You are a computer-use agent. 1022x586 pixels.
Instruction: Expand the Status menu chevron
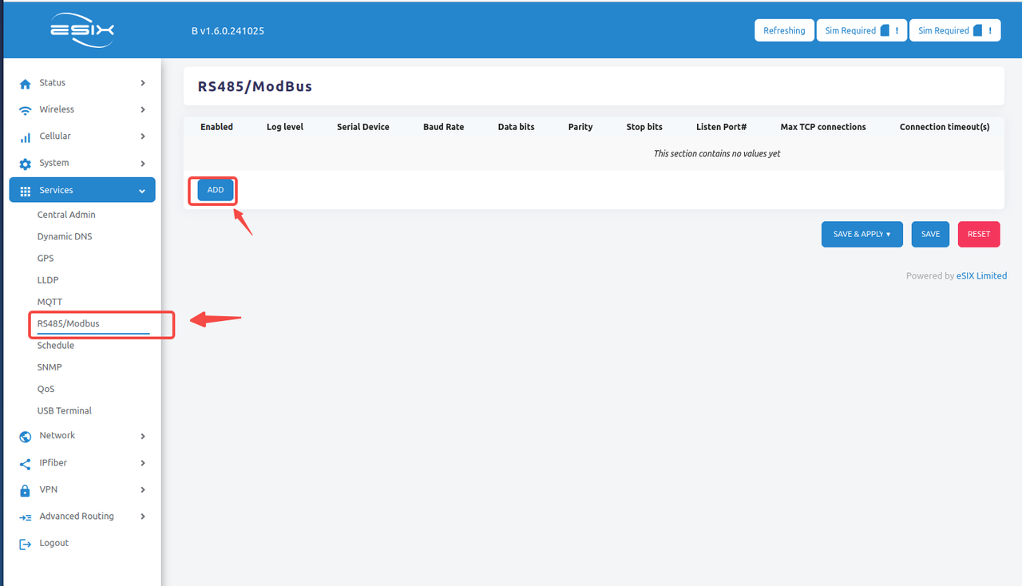143,83
